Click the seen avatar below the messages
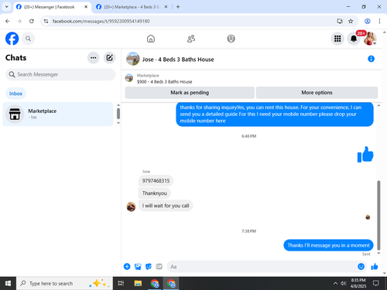The width and height of the screenshot is (387, 290). pos(368,217)
